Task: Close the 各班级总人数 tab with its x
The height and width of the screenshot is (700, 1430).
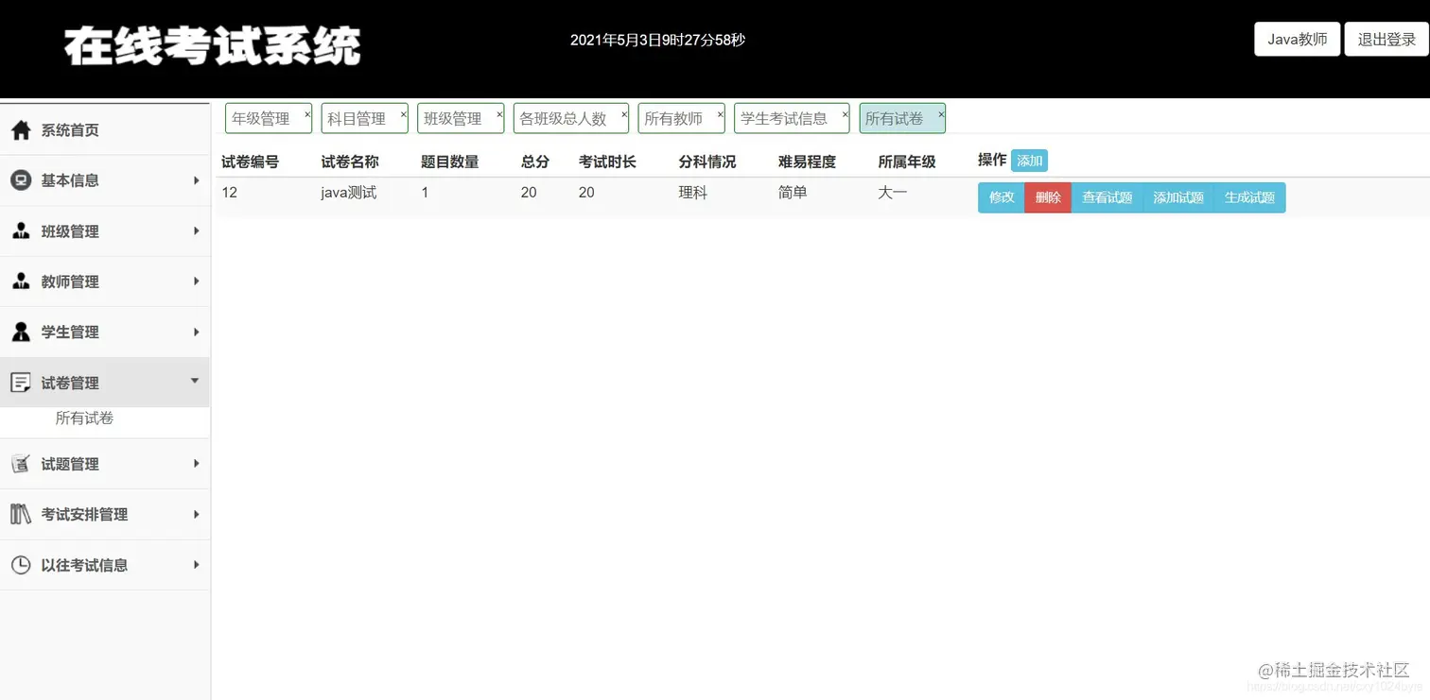Action: pos(624,113)
